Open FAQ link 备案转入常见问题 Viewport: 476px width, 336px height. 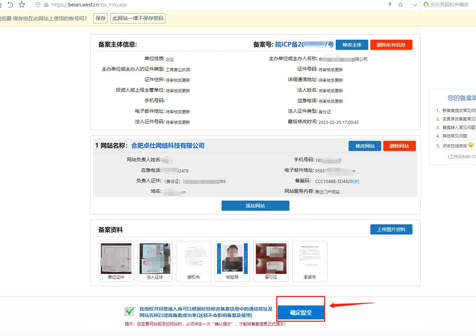458,128
